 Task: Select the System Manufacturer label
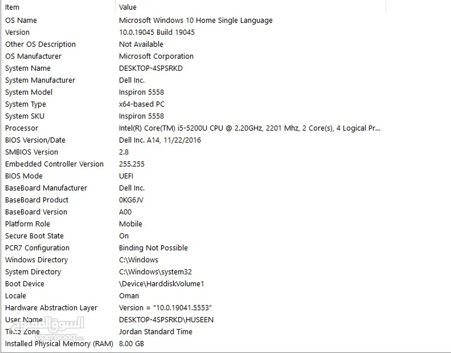[40, 80]
